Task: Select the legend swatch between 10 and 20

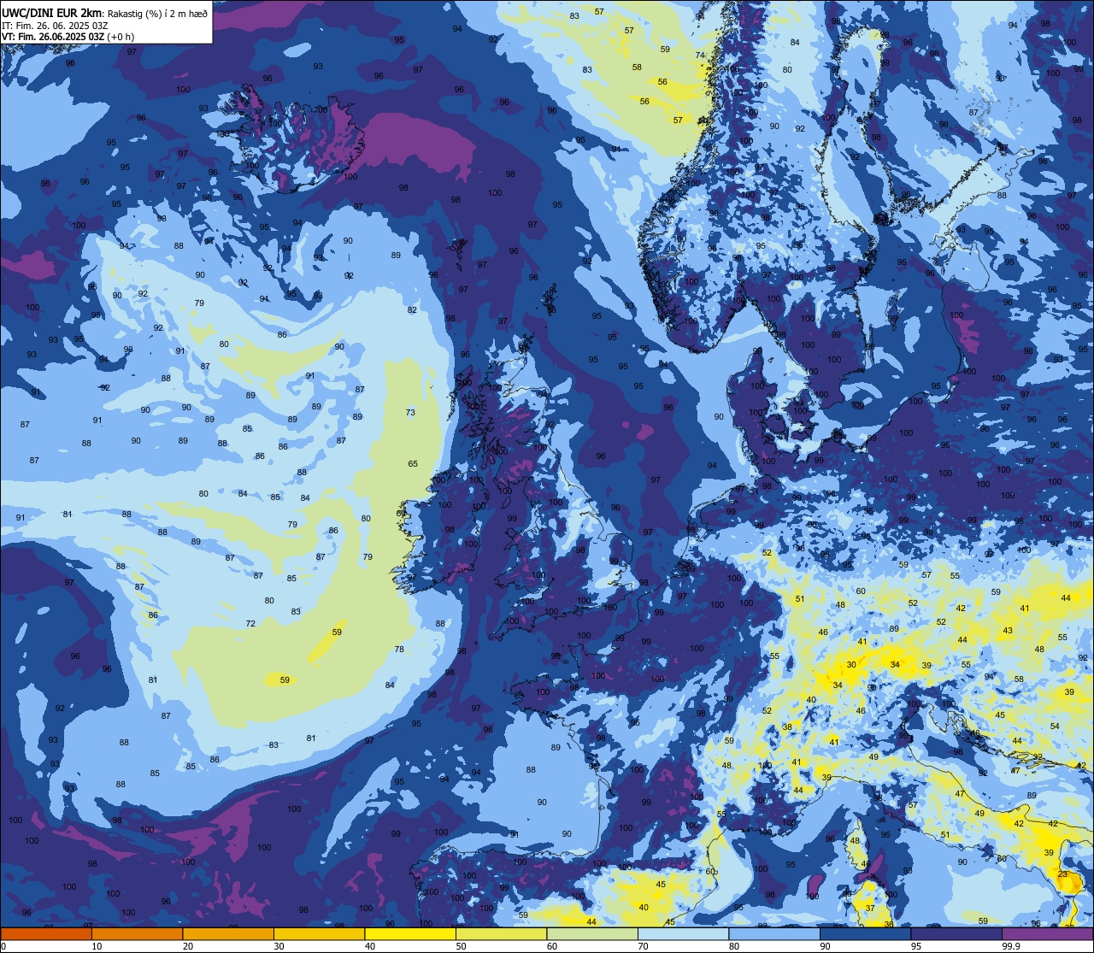Action: (x=137, y=933)
